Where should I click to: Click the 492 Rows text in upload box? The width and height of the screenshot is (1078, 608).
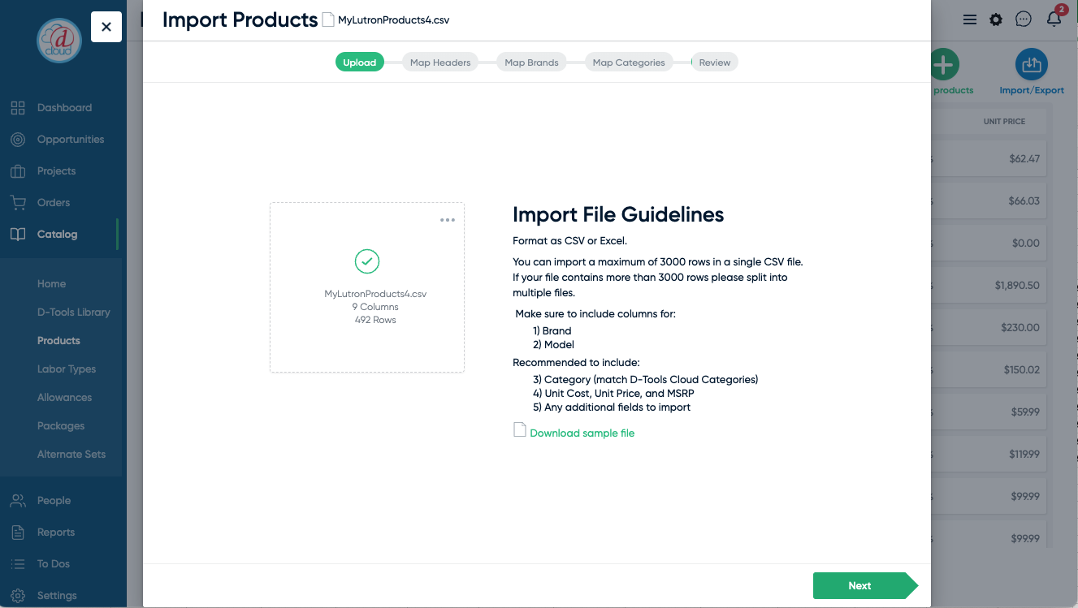[x=375, y=320]
